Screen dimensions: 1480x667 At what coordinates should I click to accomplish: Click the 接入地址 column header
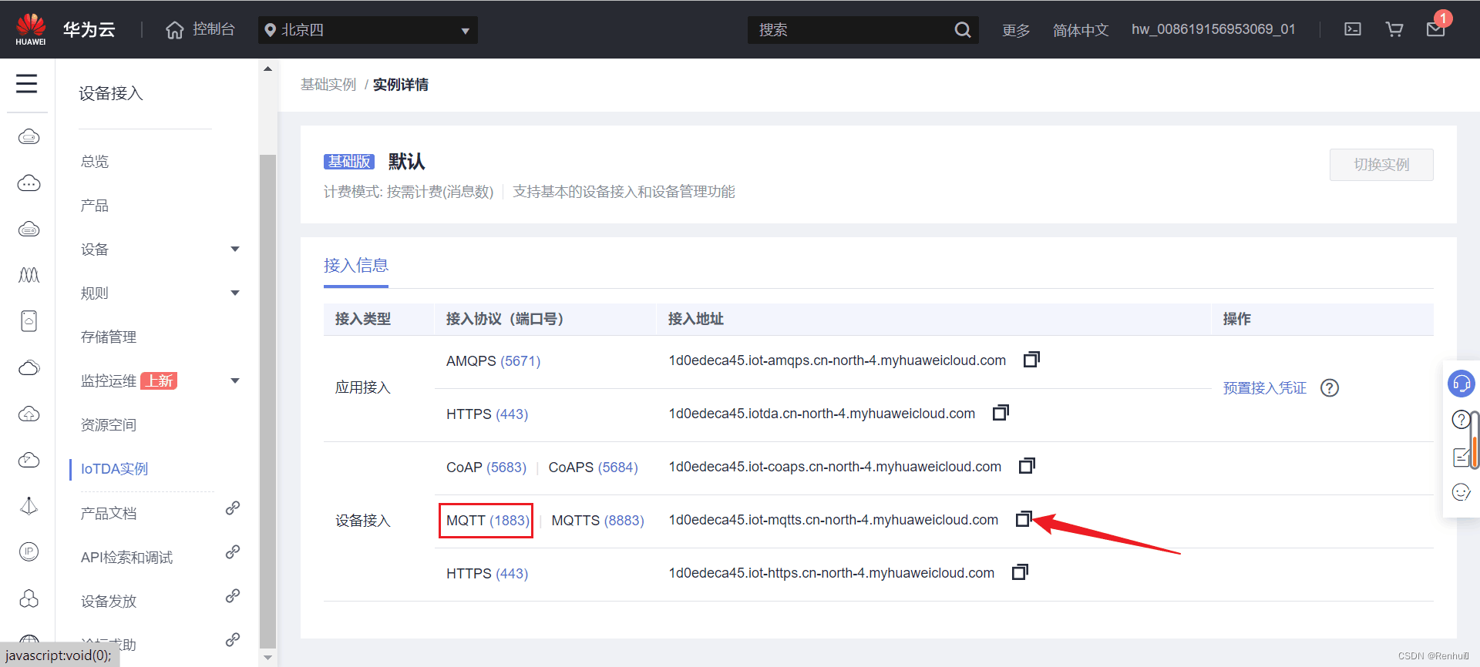point(695,319)
